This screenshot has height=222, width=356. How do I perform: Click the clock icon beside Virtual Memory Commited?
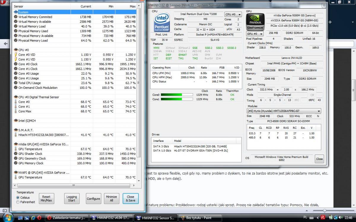[16, 17]
